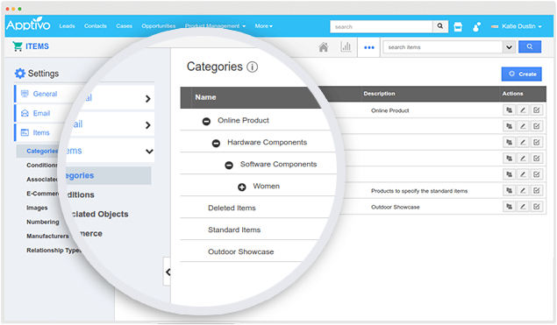Select General settings in sidebar
The width and height of the screenshot is (557, 325).
point(45,94)
